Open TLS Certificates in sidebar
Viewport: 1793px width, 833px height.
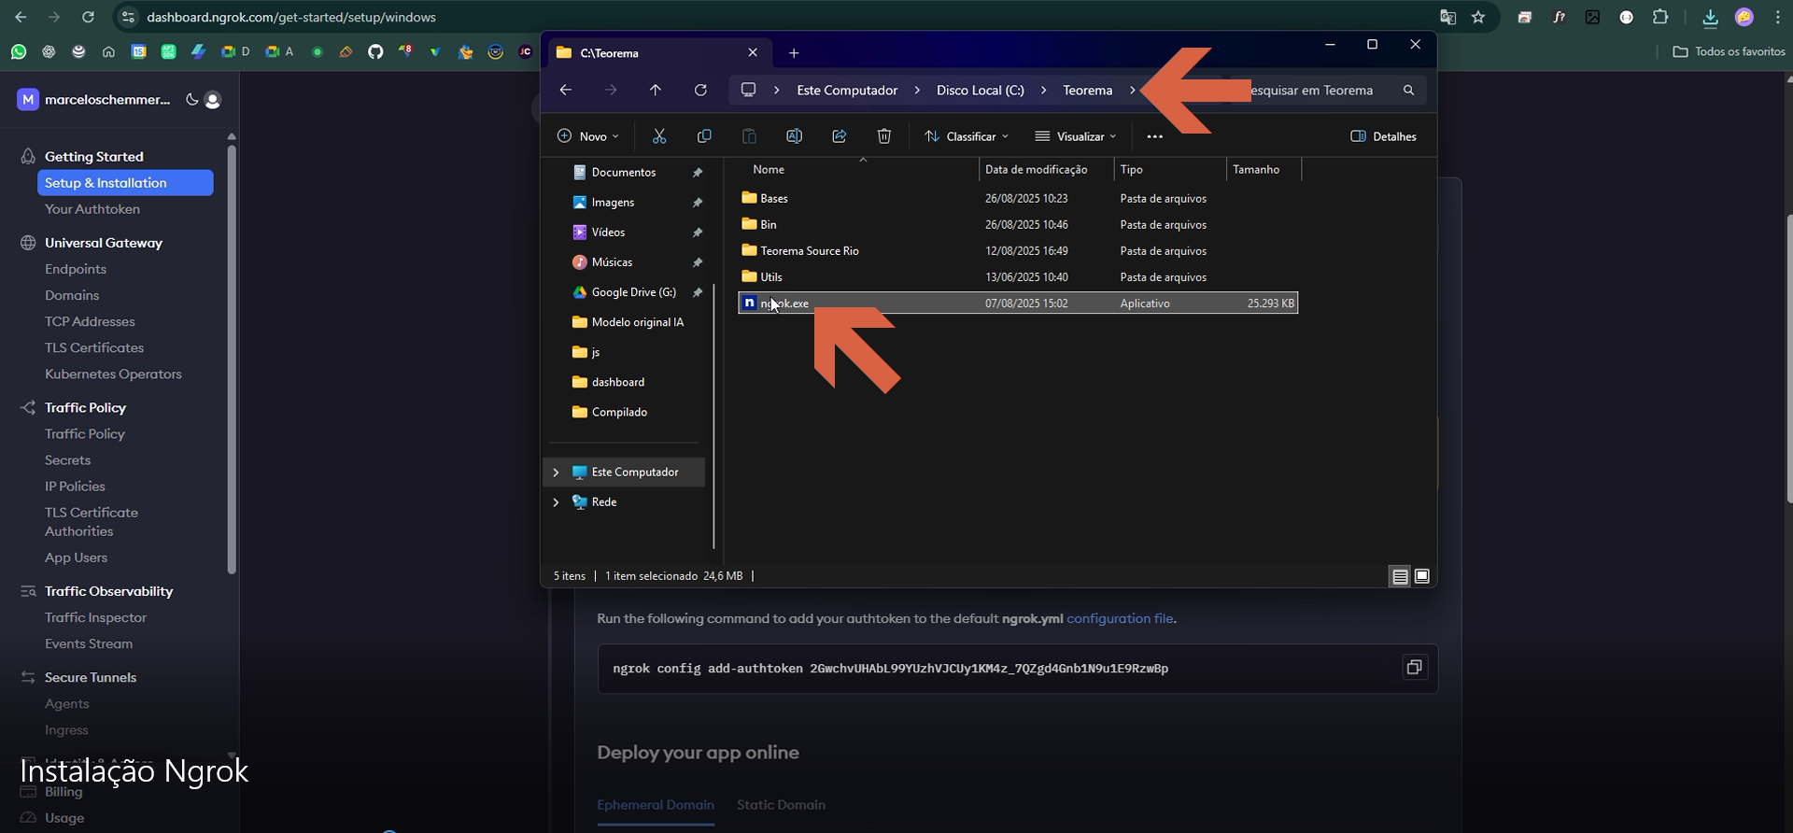point(94,347)
